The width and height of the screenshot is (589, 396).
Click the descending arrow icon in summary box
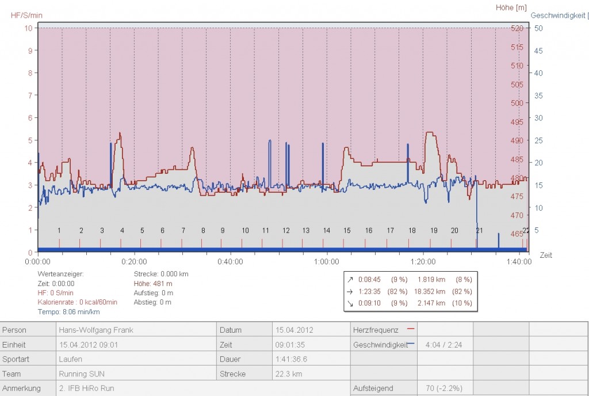click(x=350, y=303)
